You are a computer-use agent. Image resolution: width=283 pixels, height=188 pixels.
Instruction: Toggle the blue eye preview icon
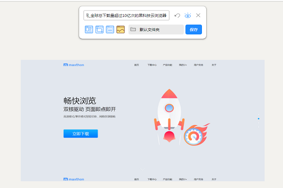[x=188, y=16]
